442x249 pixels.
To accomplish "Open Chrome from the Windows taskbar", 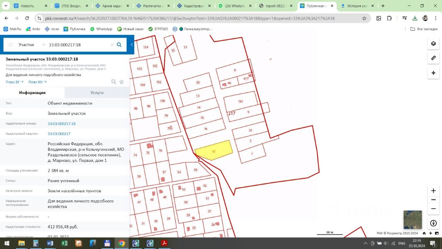I will pos(122,243).
